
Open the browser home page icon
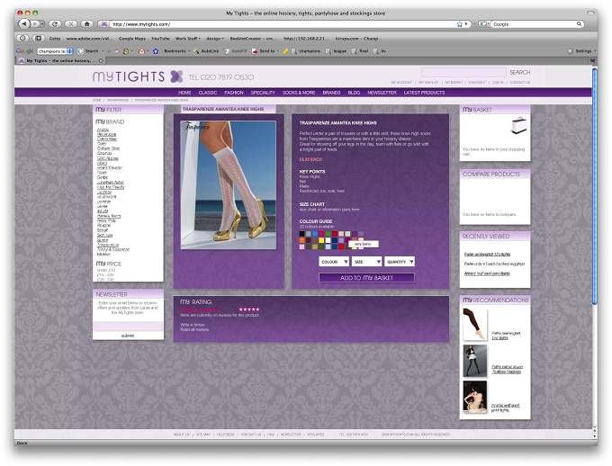(86, 24)
